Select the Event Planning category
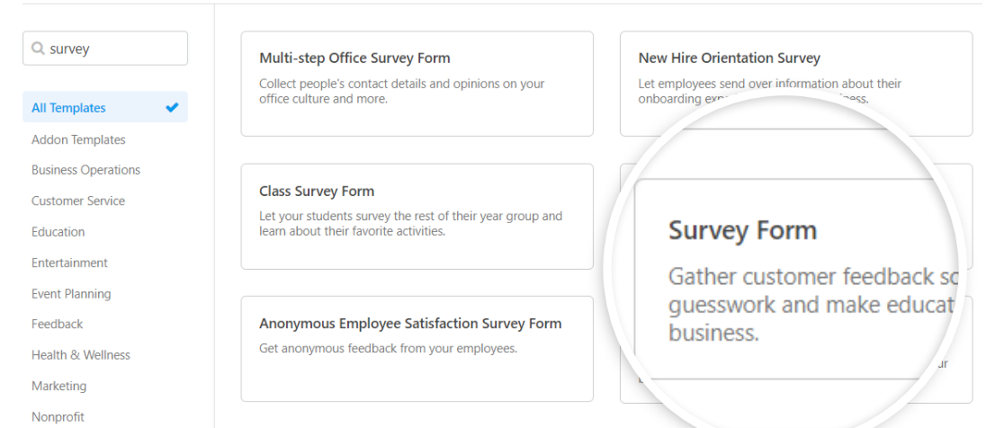Screen dimensions: 1004x428 click(x=71, y=294)
